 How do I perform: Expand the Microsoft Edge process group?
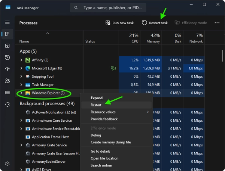pyautogui.click(x=21, y=68)
